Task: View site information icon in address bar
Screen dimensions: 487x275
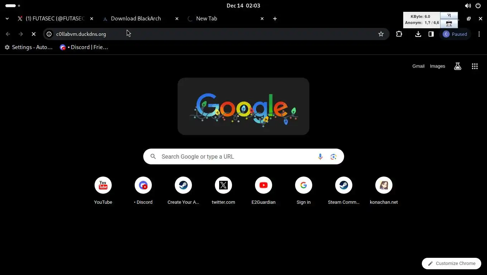Action: point(49,34)
